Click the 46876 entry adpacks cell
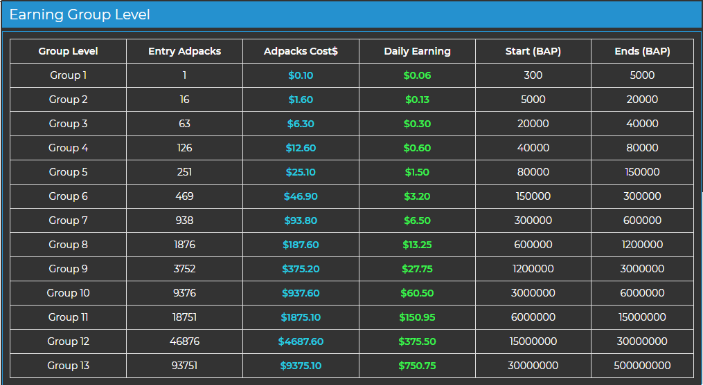The height and width of the screenshot is (385, 703). 184,341
